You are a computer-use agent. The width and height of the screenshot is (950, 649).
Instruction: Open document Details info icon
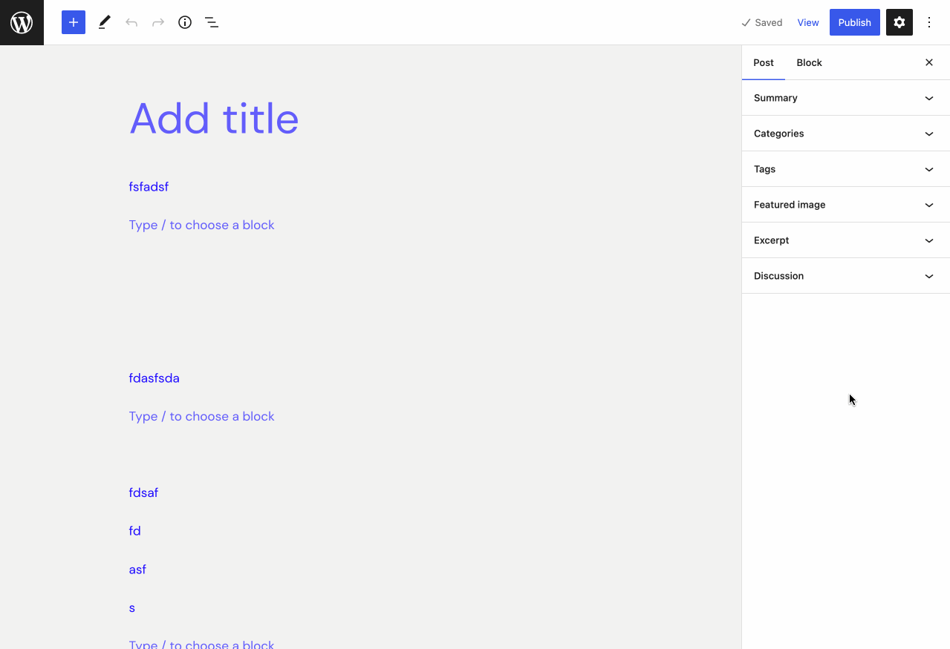coord(185,22)
